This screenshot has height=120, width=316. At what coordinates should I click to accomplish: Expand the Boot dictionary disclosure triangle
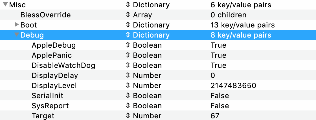[17, 25]
